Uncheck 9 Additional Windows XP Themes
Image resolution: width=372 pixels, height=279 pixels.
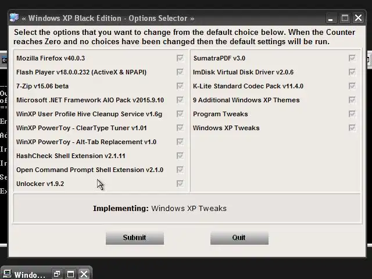tap(352, 100)
